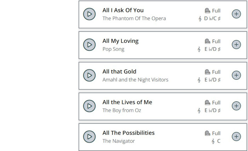Screen dimensions: 248x151
Task: Add All My Loving using plus icon
Action: [236, 45]
